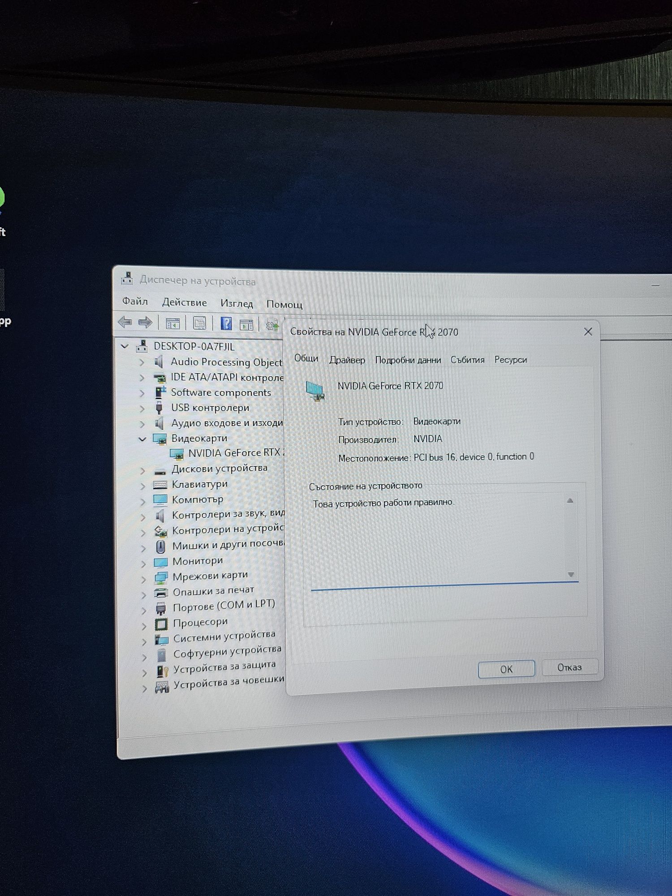This screenshot has height=896, width=672.
Task: Click the Мишки mouse icon
Action: pyautogui.click(x=161, y=547)
